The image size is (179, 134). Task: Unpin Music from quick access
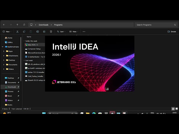18,96
